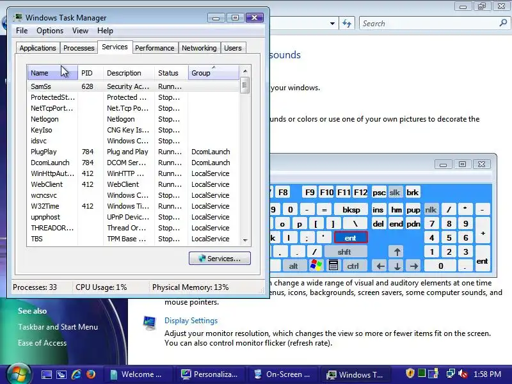Image resolution: width=512 pixels, height=384 pixels.
Task: Click the security shield tray icon
Action: click(x=410, y=373)
